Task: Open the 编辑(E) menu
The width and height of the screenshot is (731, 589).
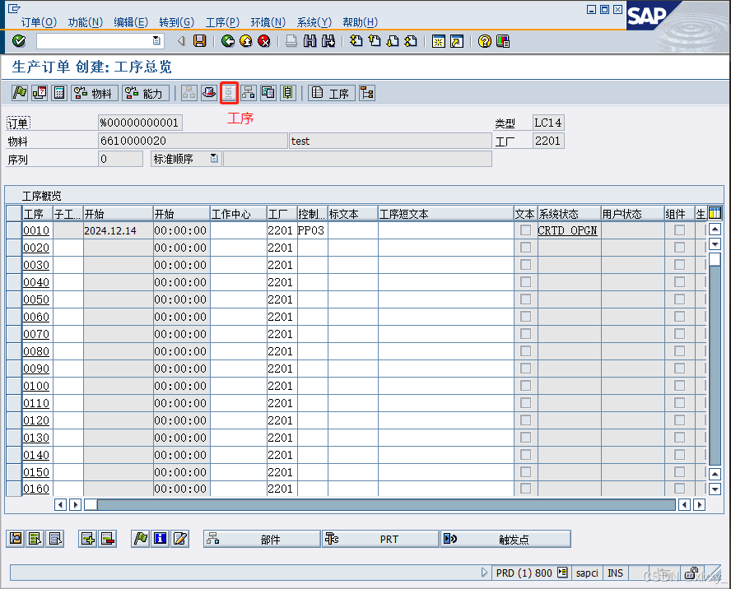Action: 131,22
